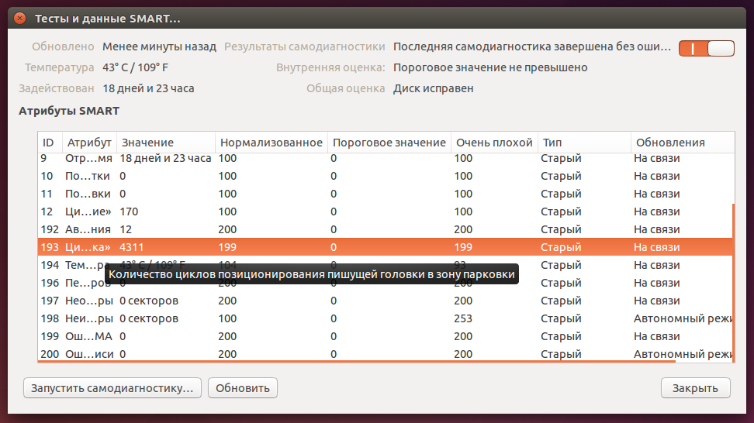The image size is (754, 423).
Task: Select the attribute row with ID 12
Action: [310, 211]
